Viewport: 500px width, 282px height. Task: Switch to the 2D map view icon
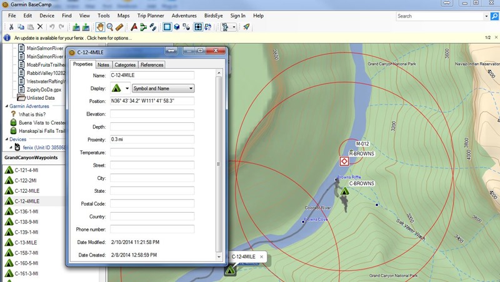coord(167,27)
